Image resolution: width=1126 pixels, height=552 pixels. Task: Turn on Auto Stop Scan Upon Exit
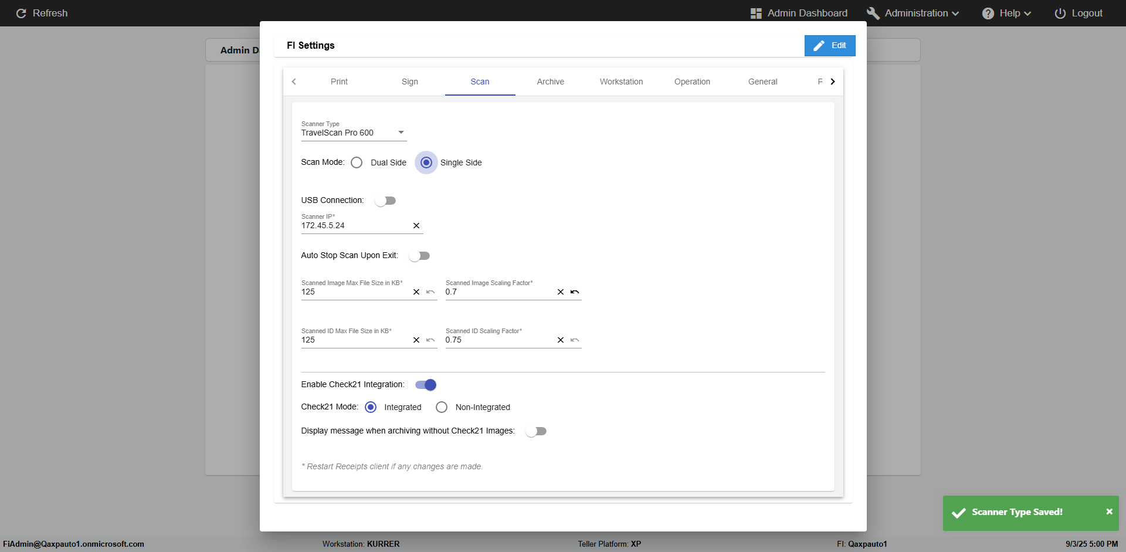point(419,256)
